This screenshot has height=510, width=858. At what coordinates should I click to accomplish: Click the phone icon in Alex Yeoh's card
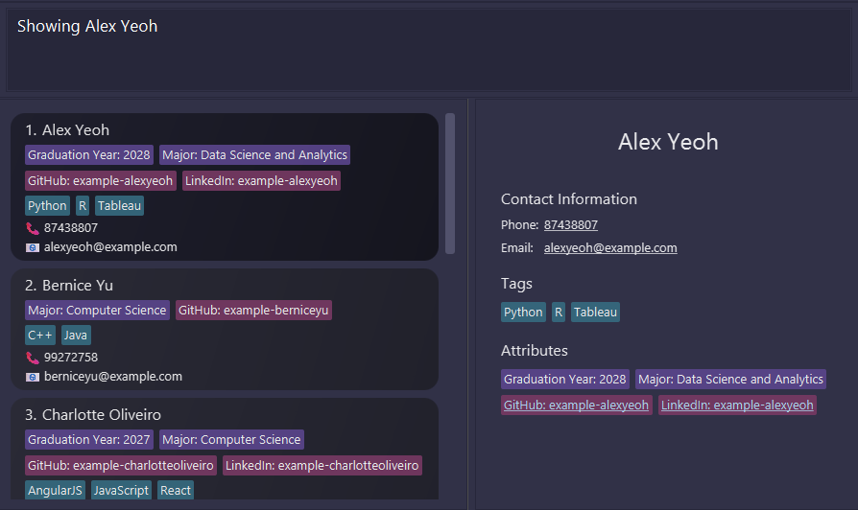33,228
